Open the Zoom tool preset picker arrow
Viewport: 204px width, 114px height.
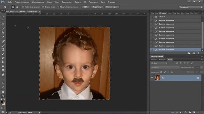click(x=8, y=7)
